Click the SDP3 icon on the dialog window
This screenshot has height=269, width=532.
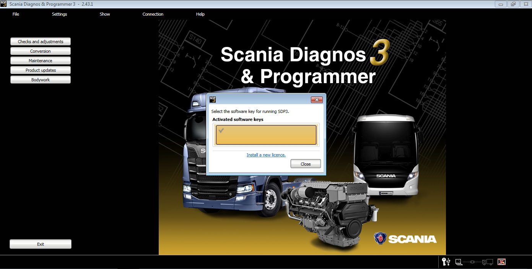[212, 99]
